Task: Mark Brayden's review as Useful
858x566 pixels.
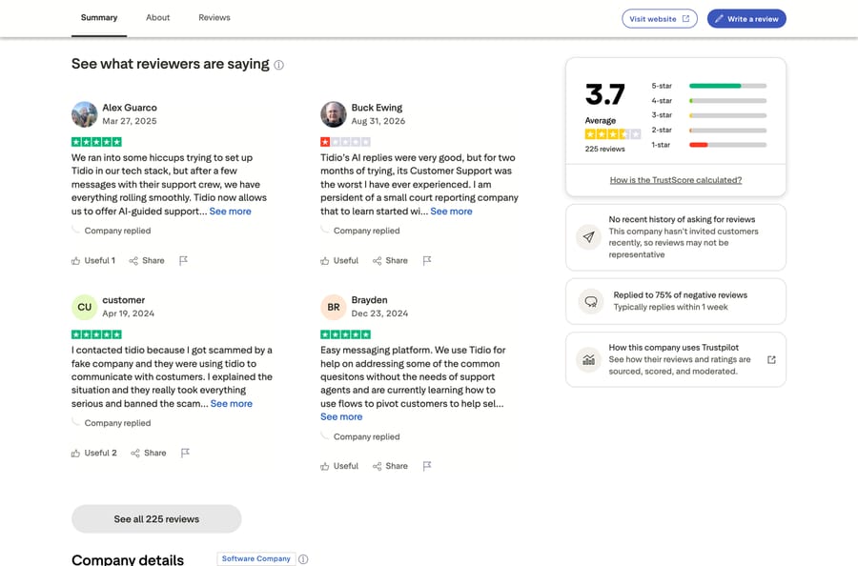Action: pyautogui.click(x=339, y=466)
